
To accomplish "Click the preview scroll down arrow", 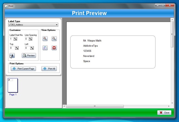I will pyautogui.click(x=172, y=103).
